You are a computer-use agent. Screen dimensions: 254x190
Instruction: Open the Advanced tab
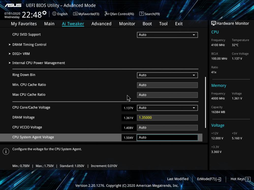click(x=101, y=24)
